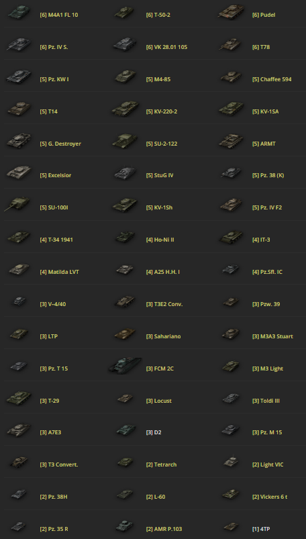Click the SU-100I tank icon

17,204
